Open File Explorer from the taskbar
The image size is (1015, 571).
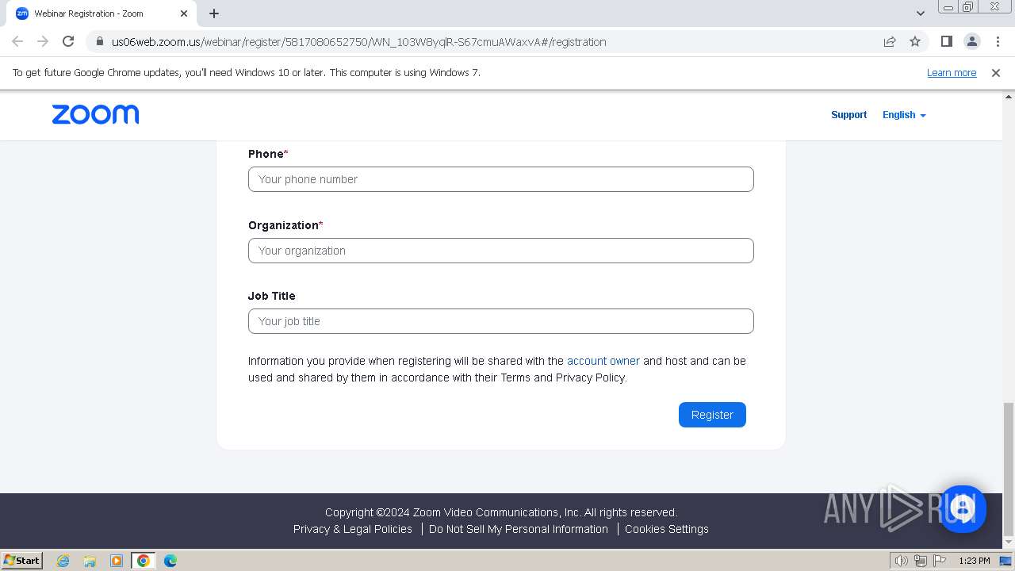(x=90, y=561)
